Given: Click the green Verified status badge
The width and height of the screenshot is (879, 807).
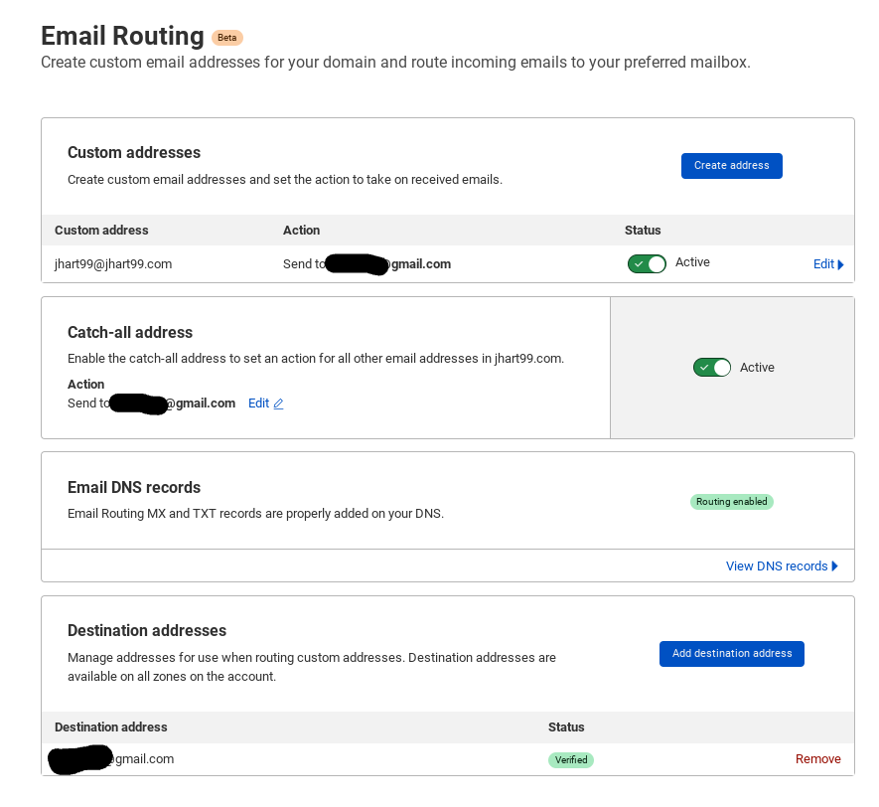Looking at the screenshot, I should pyautogui.click(x=571, y=760).
